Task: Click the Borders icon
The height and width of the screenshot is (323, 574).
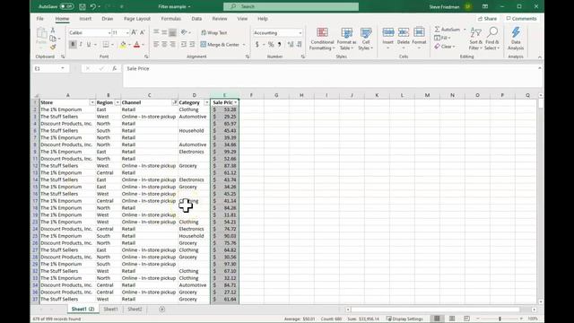Action: tap(106, 44)
